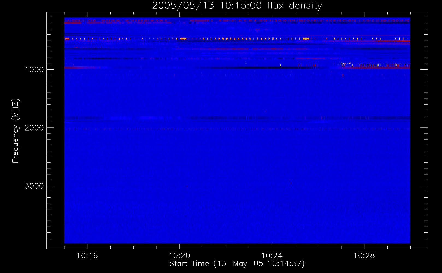The width and height of the screenshot is (442, 273).
Task: Click the 10:28 time tick label
Action: (x=364, y=256)
